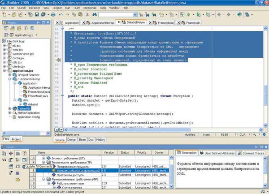
Task: Click the red diamond icon in Caliber panel
Action: coord(11,153)
